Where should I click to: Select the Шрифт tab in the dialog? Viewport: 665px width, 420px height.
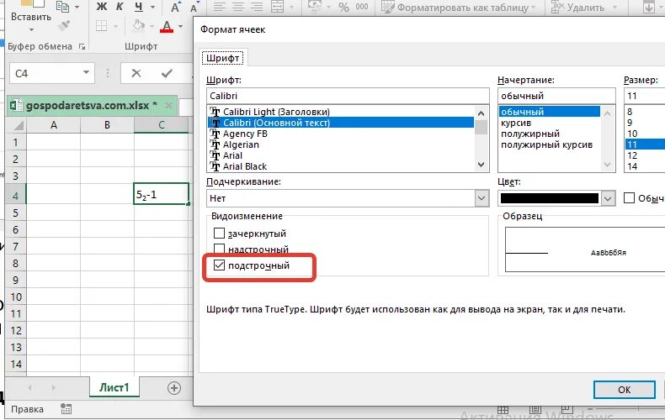[223, 58]
